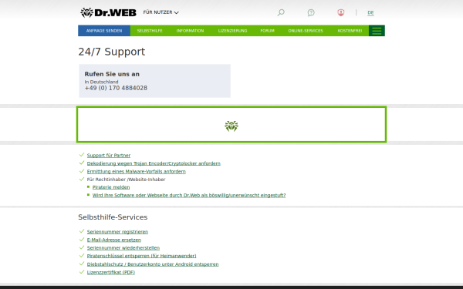Screen dimensions: 463x289
Task: Click the In Deutschland label
Action: [101, 82]
